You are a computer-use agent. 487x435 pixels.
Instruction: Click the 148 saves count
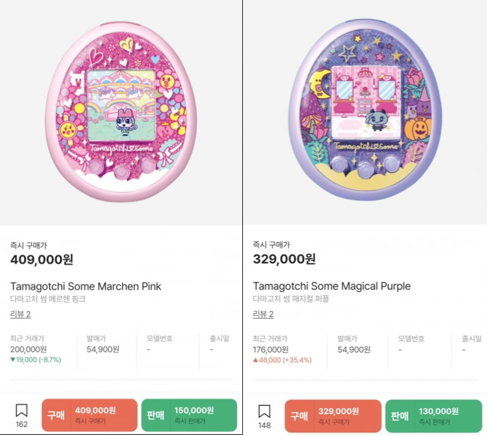(264, 425)
